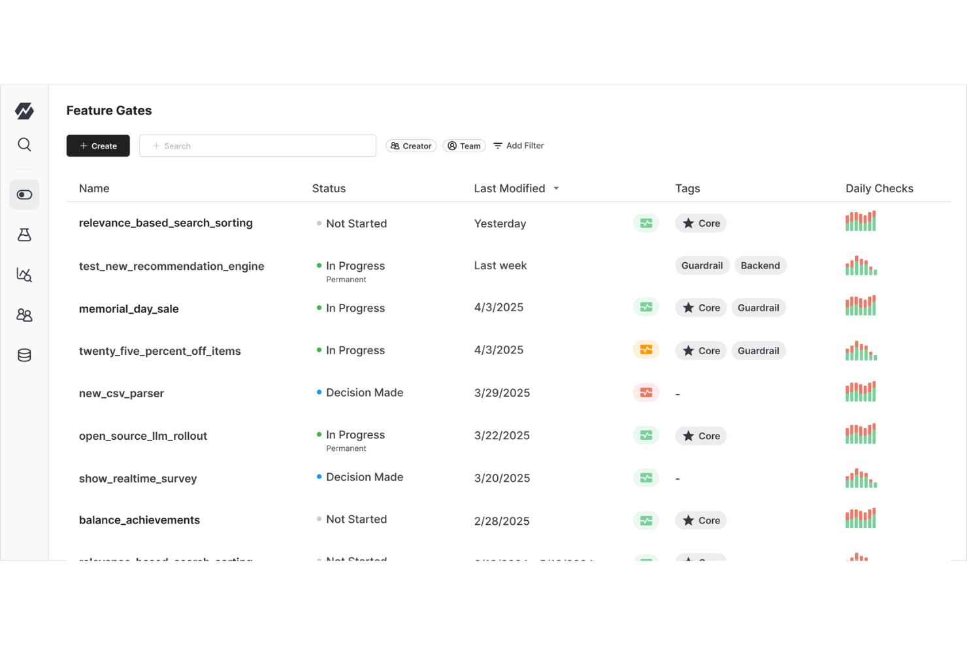Image resolution: width=967 pixels, height=645 pixels.
Task: Open the test_new_recommendation_engine gate
Action: (172, 266)
